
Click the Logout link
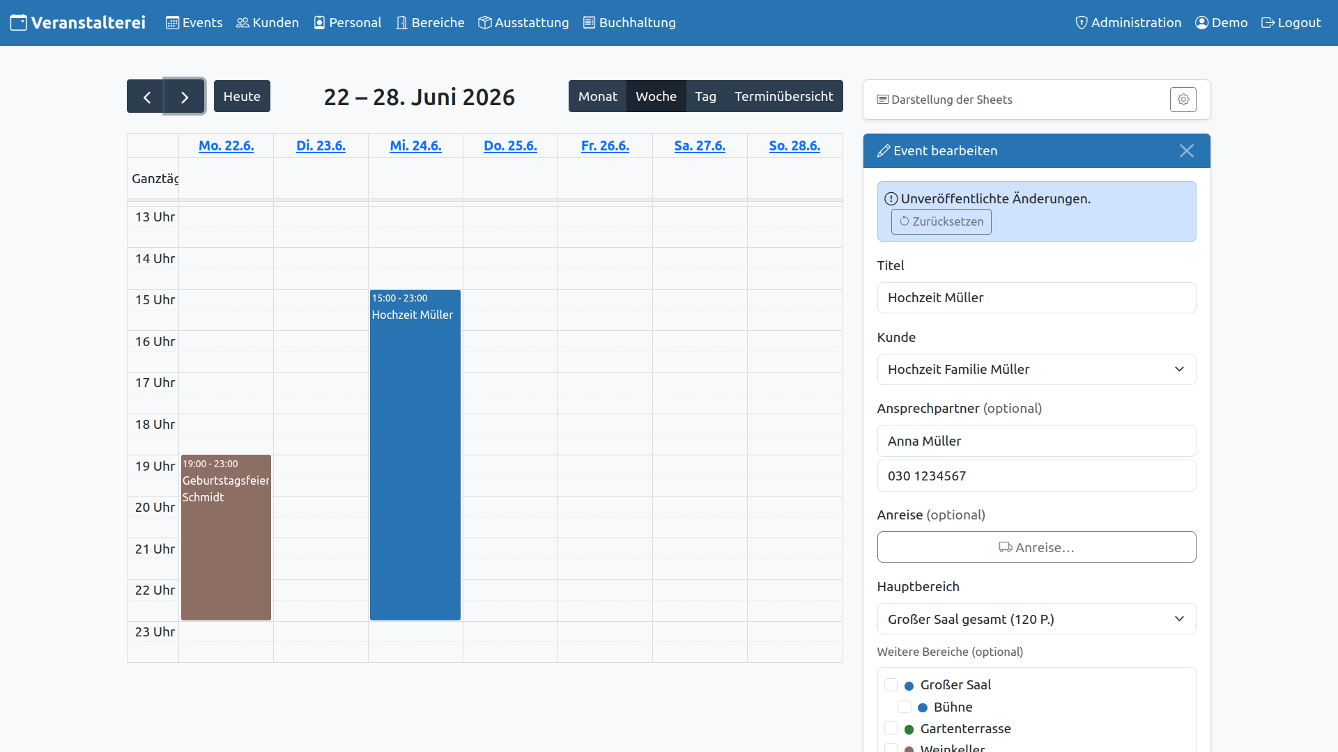(x=1291, y=23)
